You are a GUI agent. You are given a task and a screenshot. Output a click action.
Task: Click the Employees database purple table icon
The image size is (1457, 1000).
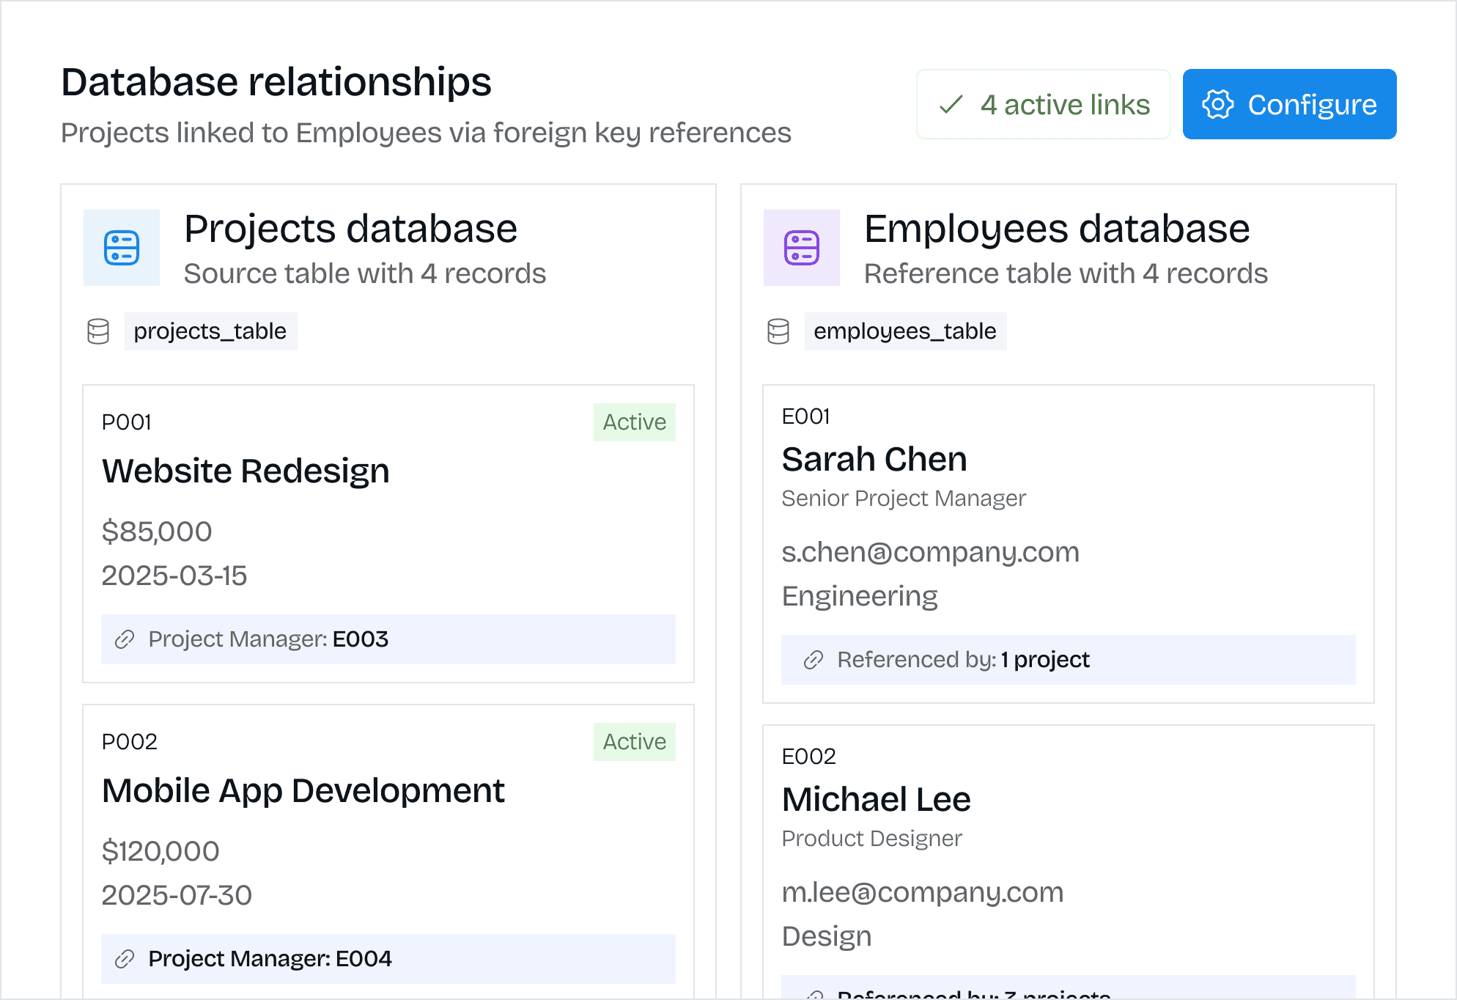[802, 248]
